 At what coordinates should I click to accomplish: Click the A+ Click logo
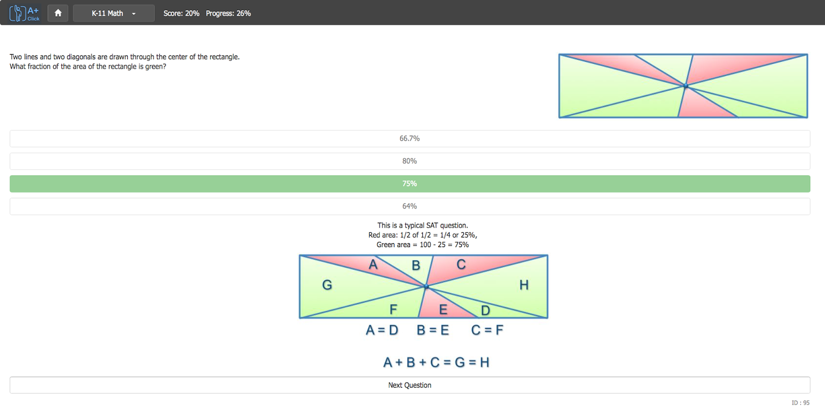pos(24,13)
